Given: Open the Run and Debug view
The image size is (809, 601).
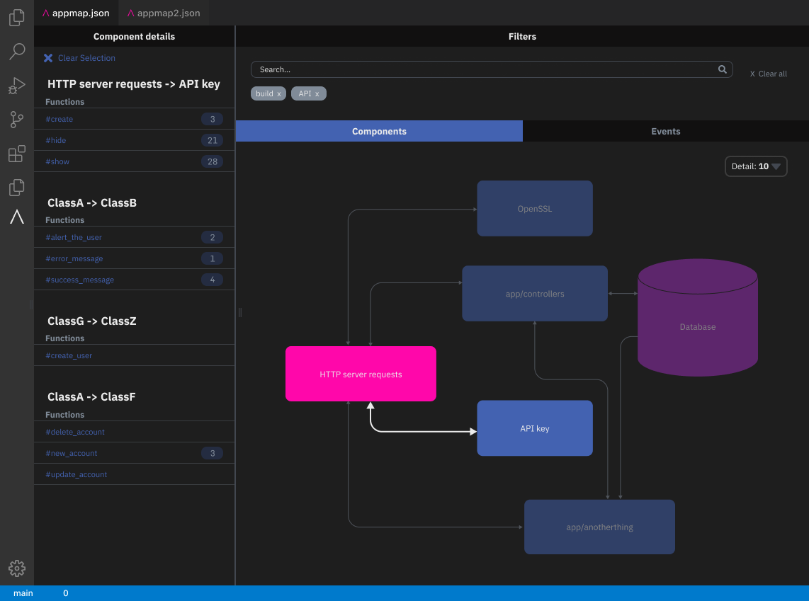Looking at the screenshot, I should tap(16, 86).
